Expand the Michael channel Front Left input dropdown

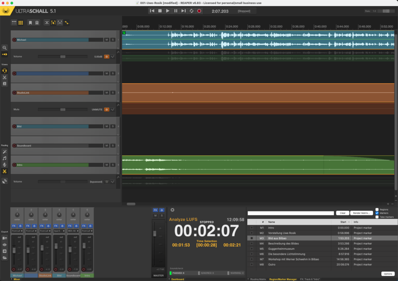tap(17, 230)
